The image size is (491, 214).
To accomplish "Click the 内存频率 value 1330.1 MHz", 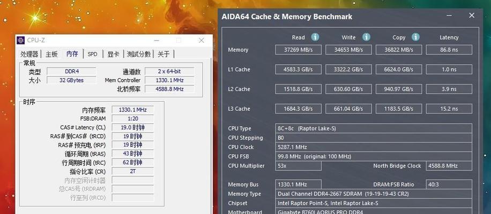I will click(x=133, y=110).
